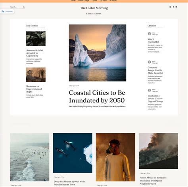
Task: Select the Climate Change top menu item
Action: point(84,1)
